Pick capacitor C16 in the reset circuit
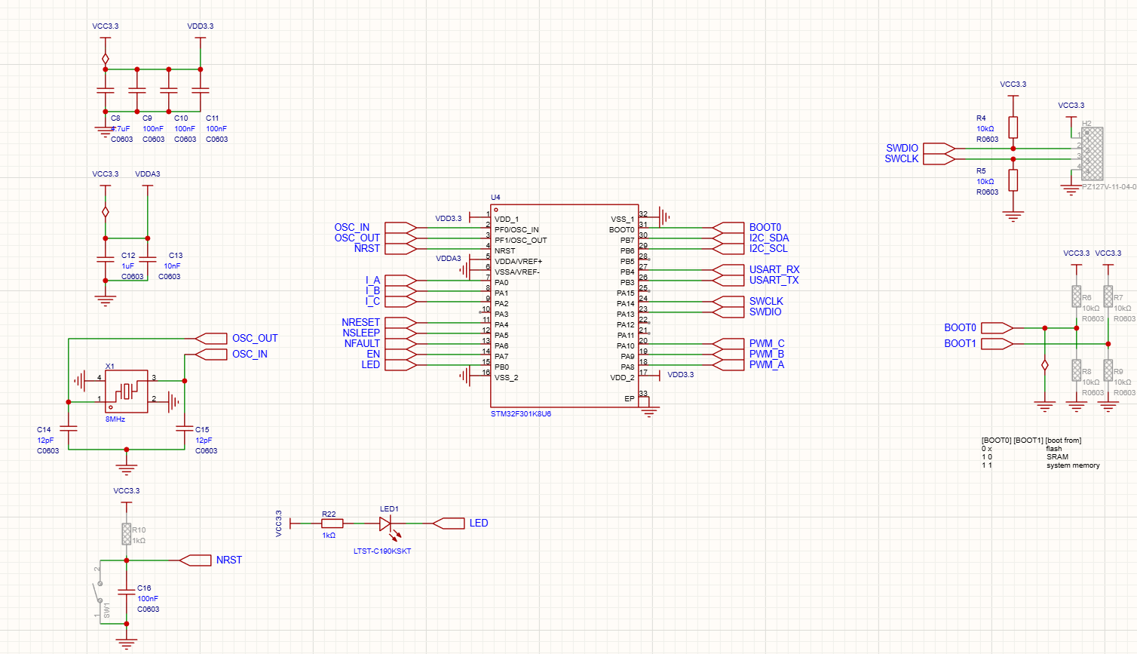Image resolution: width=1137 pixels, height=654 pixels. point(126,592)
